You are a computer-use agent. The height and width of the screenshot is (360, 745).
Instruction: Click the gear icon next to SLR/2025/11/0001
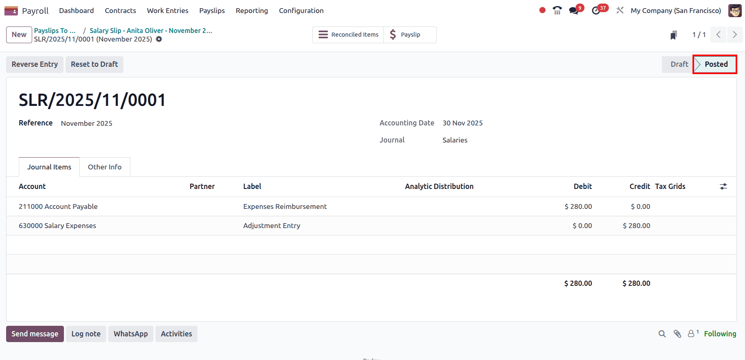click(x=159, y=39)
